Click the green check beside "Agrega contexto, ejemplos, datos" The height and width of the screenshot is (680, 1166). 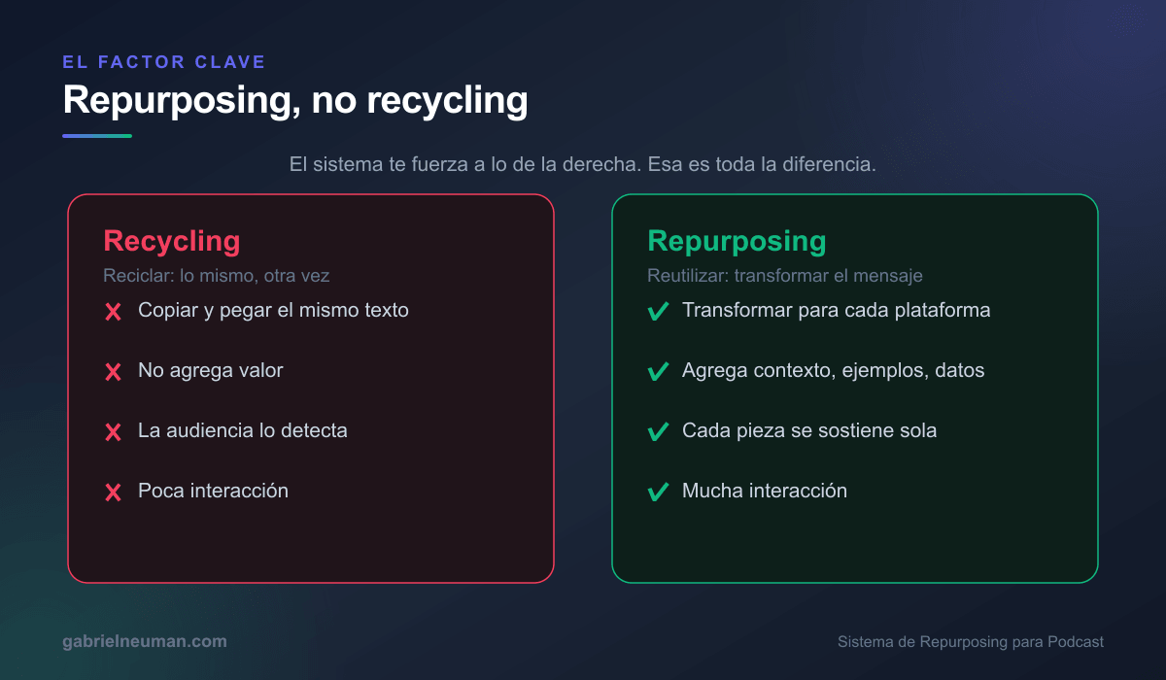click(x=658, y=372)
